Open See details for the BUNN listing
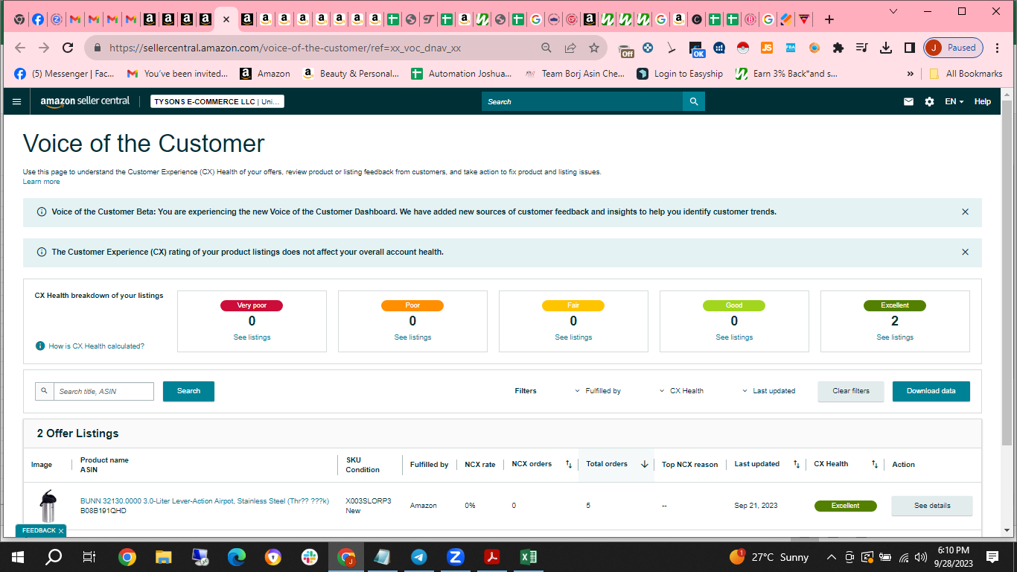This screenshot has height=572, width=1017. click(932, 506)
